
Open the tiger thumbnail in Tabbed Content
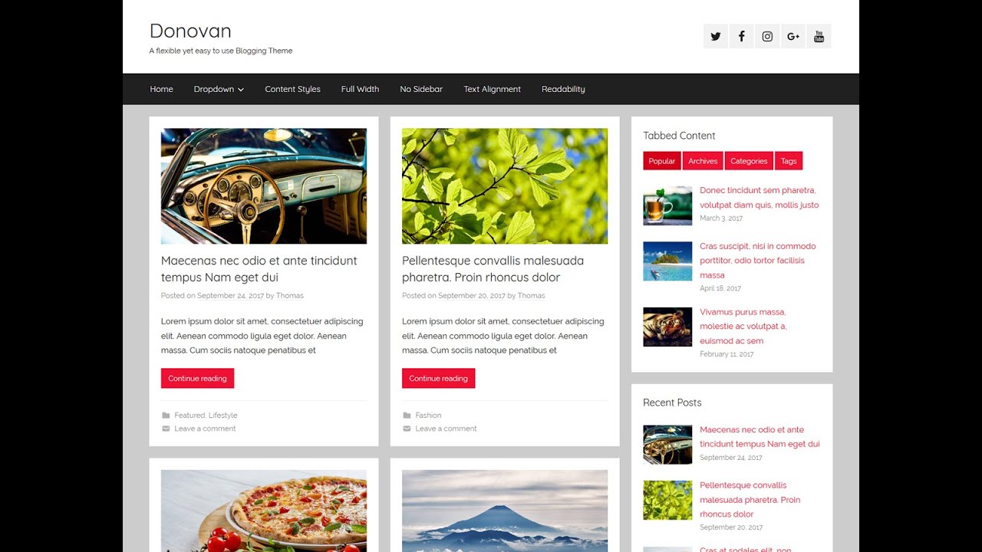tap(667, 327)
